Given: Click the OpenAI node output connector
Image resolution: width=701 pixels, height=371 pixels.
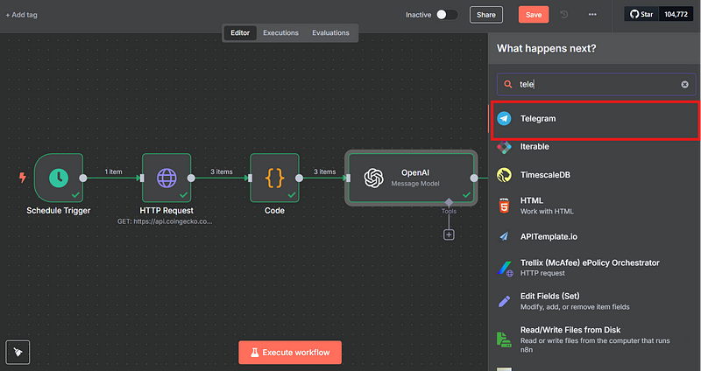Looking at the screenshot, I should [x=474, y=178].
